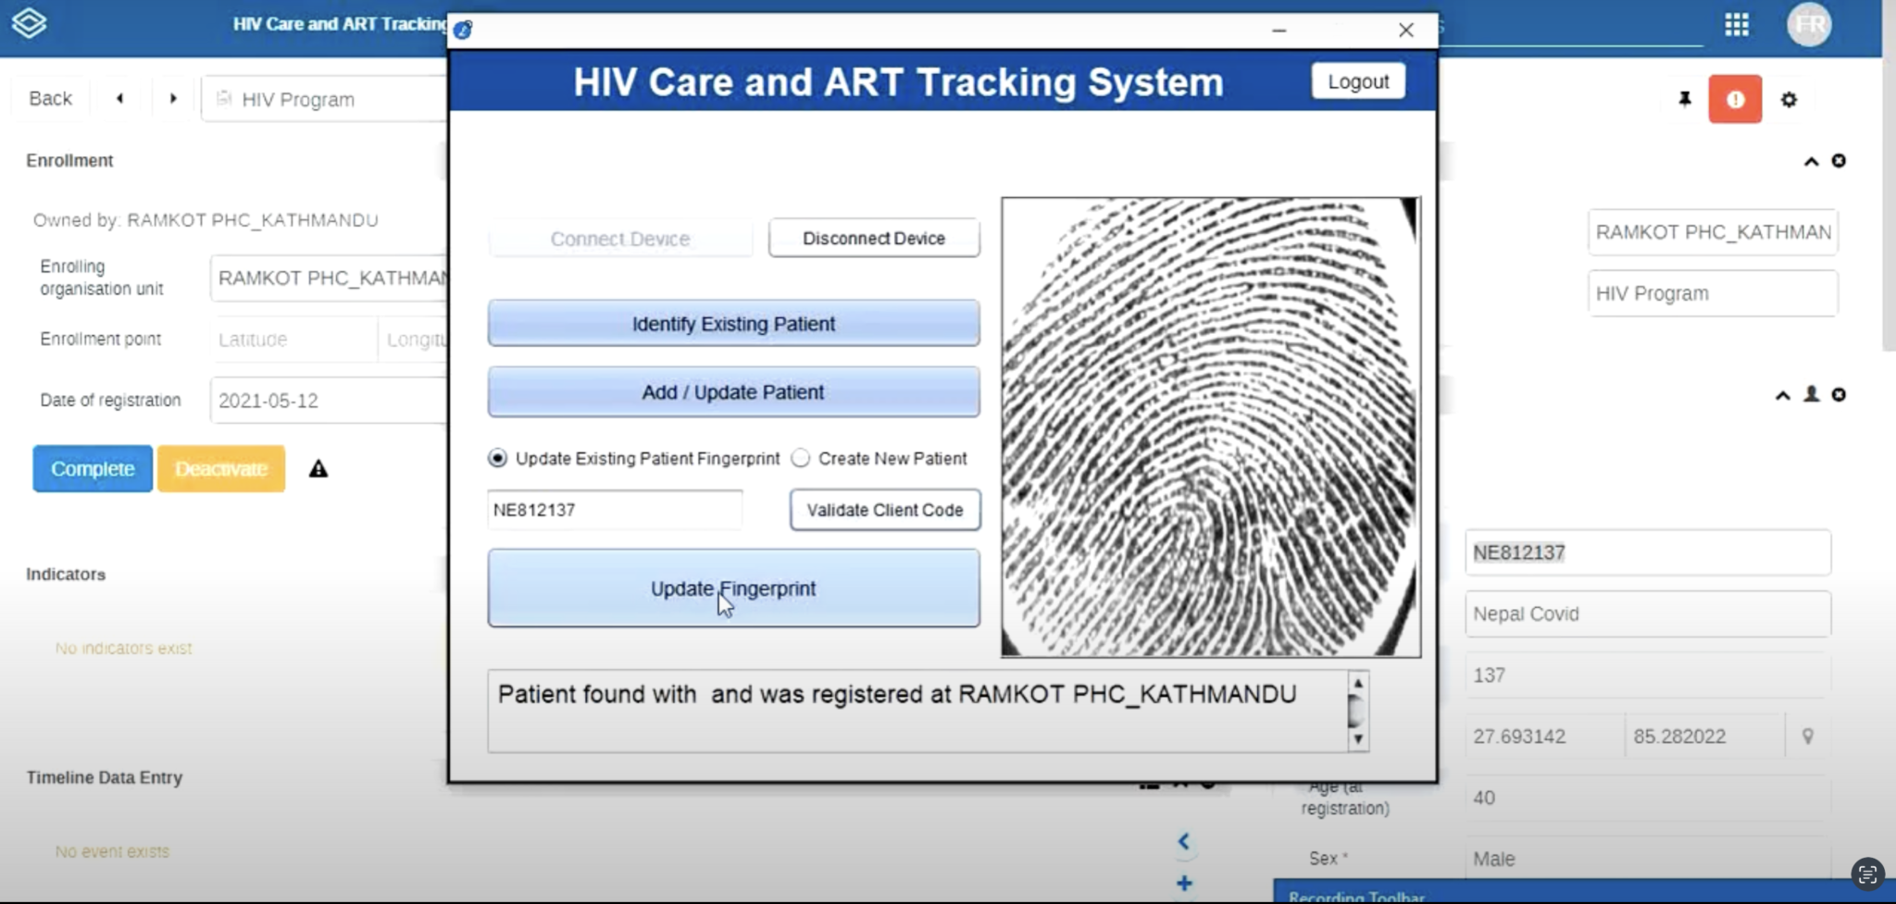Click the DHIS2 logo in the top-left corner

28,23
